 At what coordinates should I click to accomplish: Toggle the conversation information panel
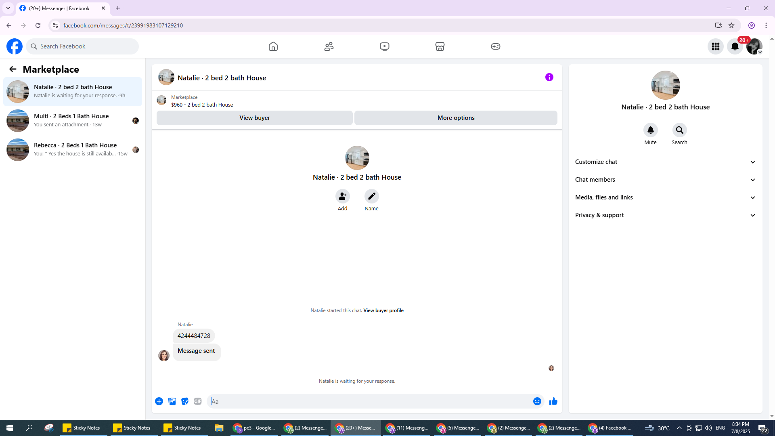click(x=549, y=77)
